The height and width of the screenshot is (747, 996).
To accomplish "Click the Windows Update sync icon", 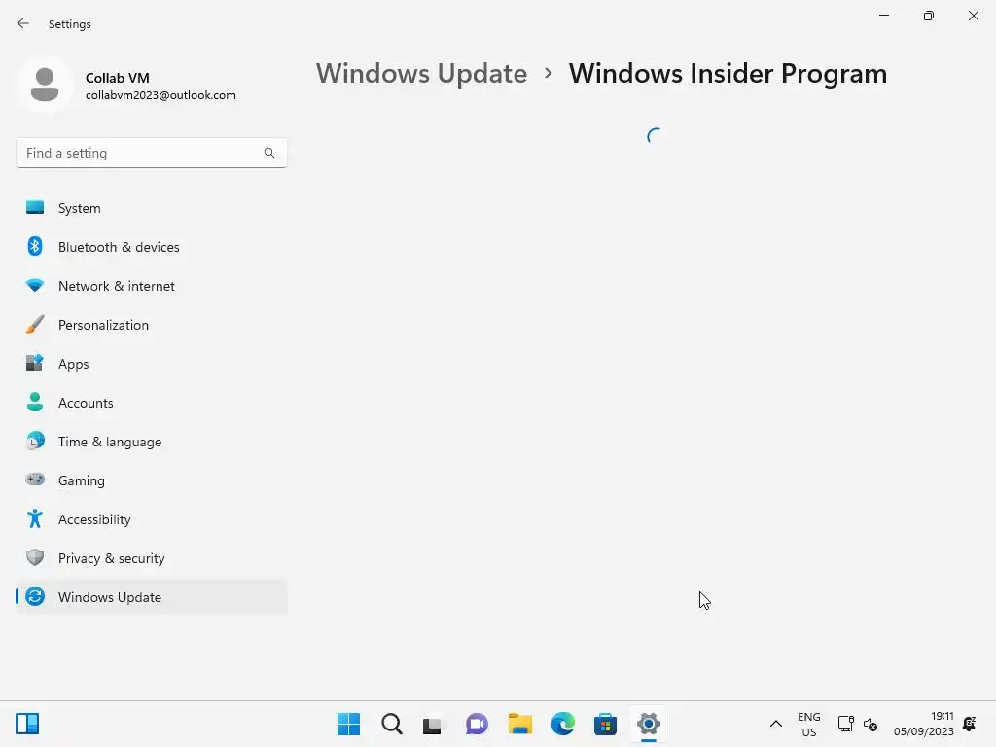I will (35, 596).
